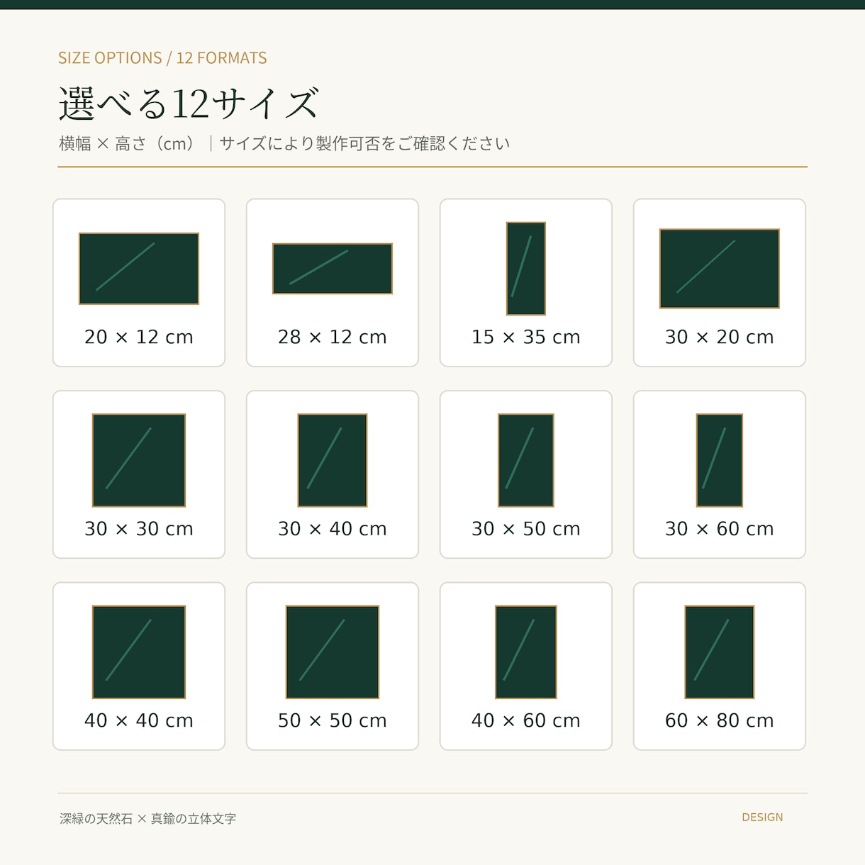
Task: Choose the 30 × 30 cm green panel thumbnail
Action: point(139,460)
